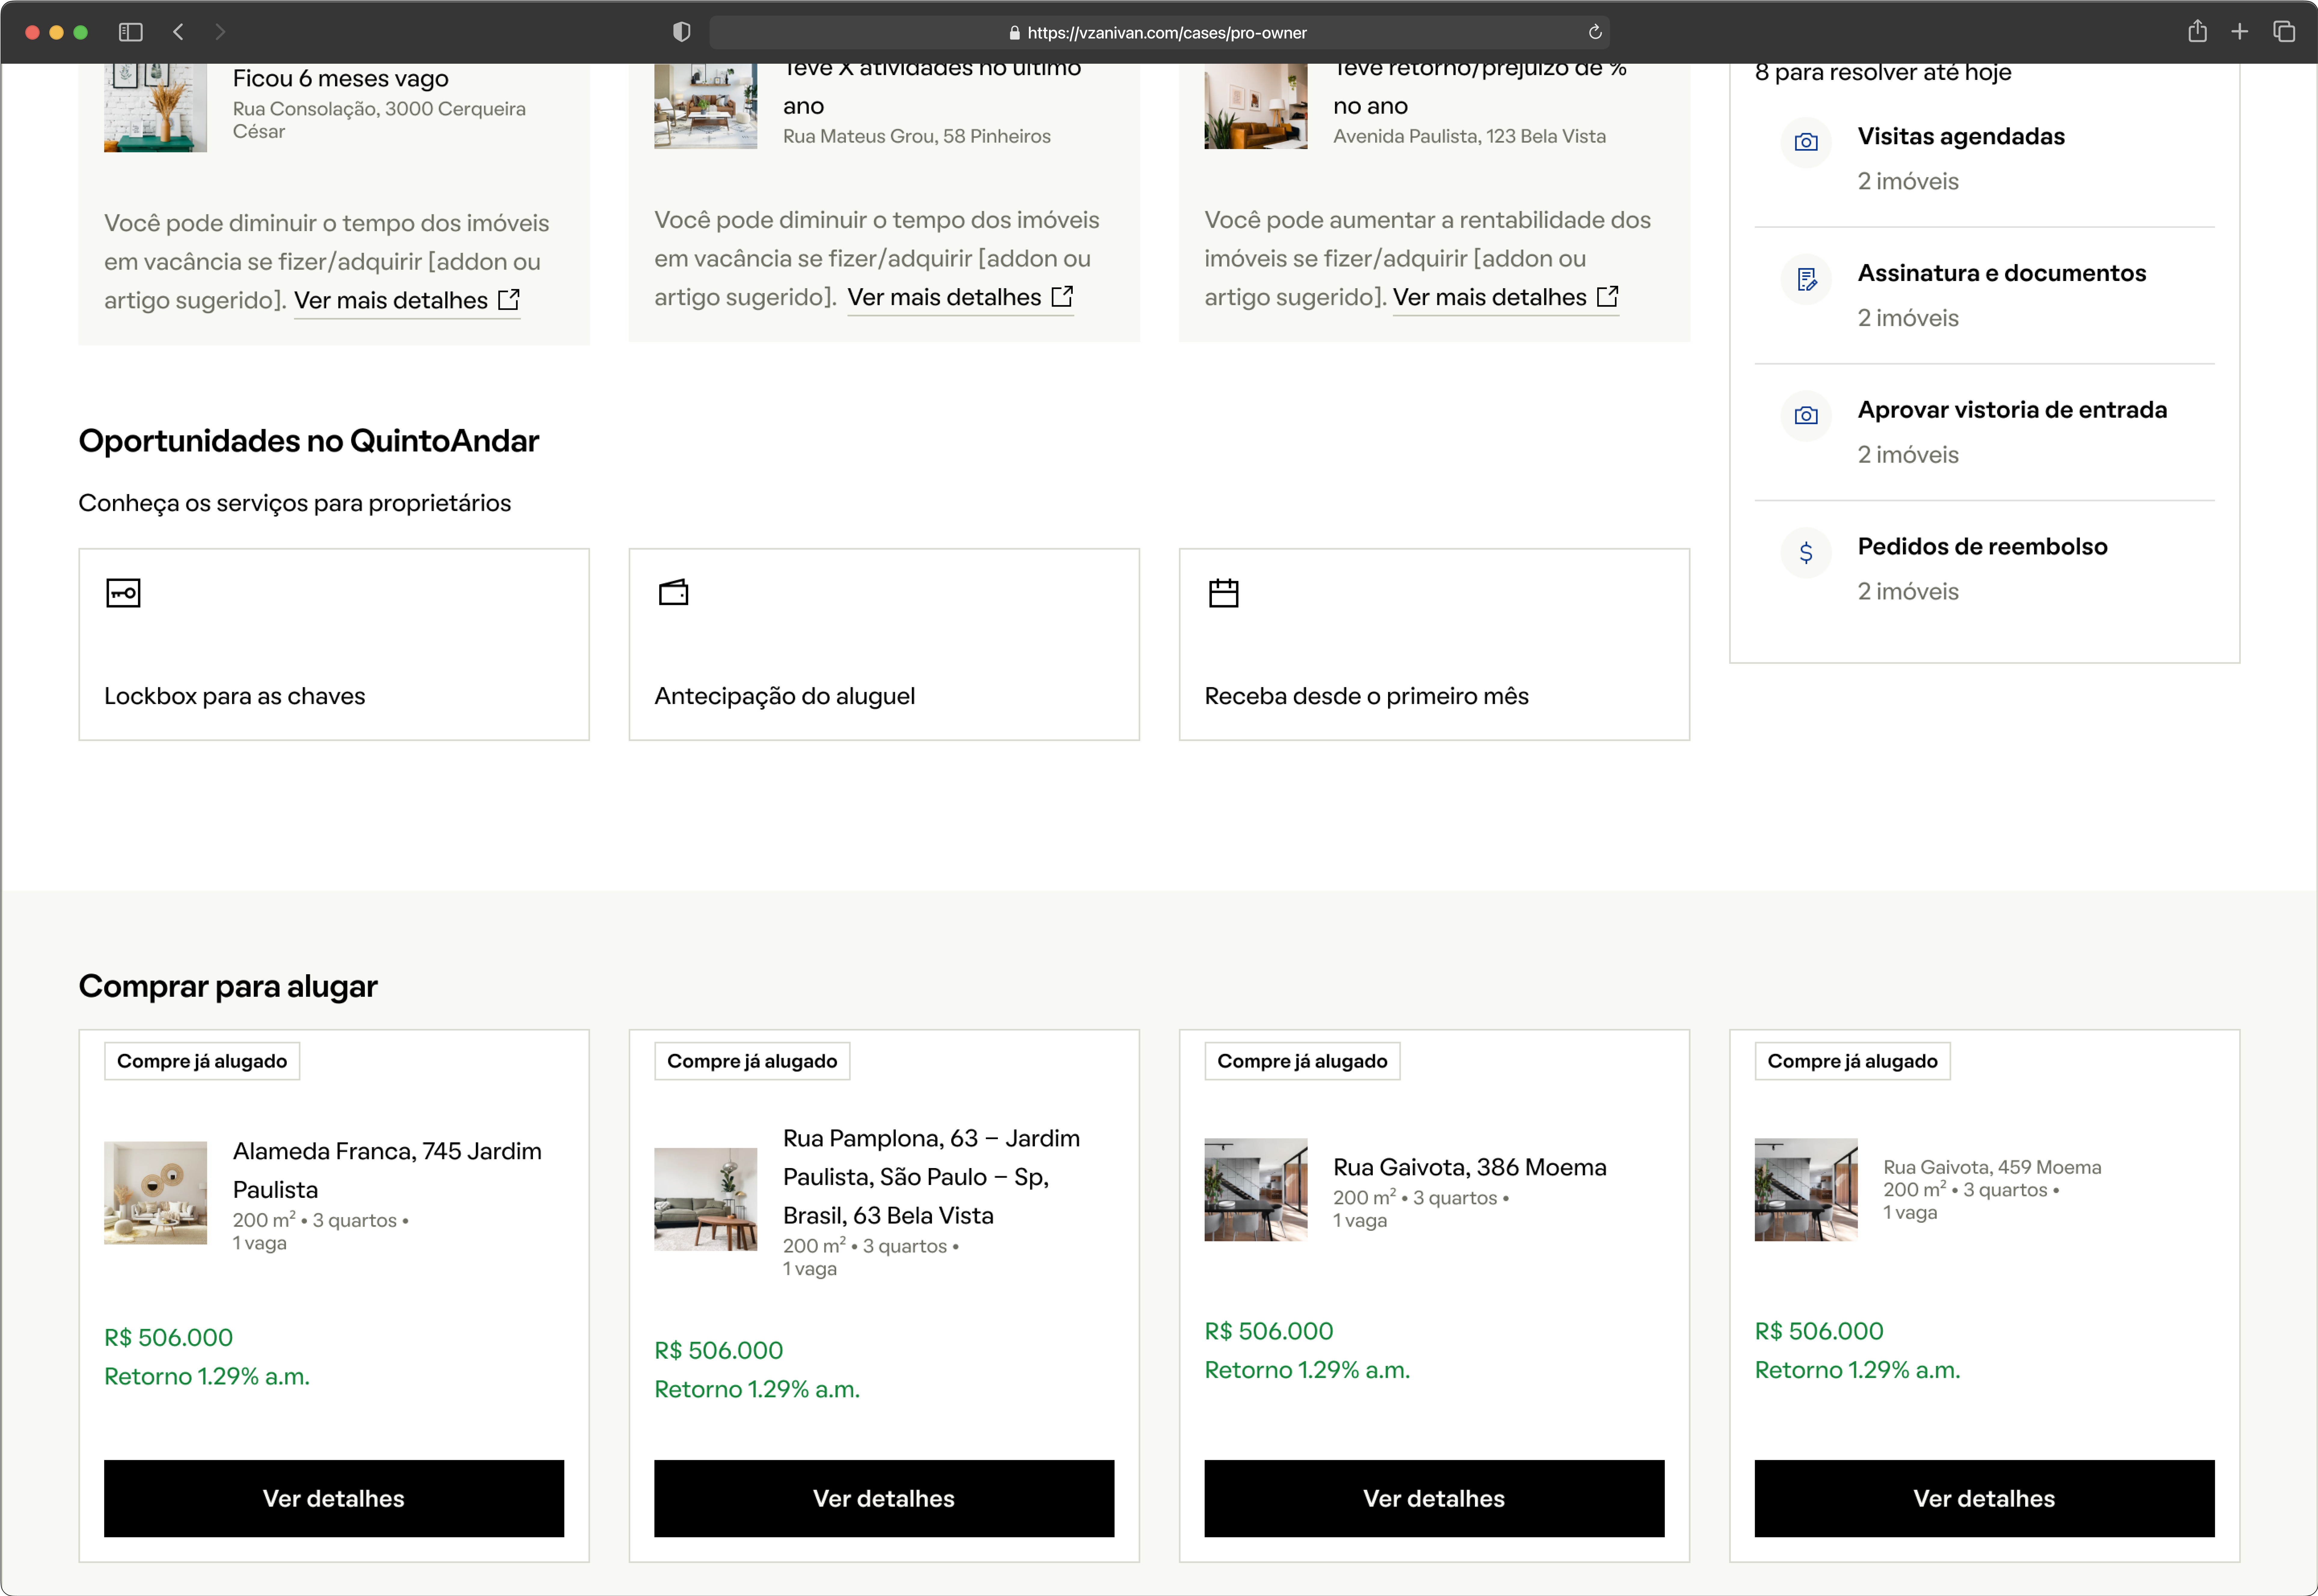Click the Rua Gaivota, 459 Moema address

click(x=1992, y=1167)
